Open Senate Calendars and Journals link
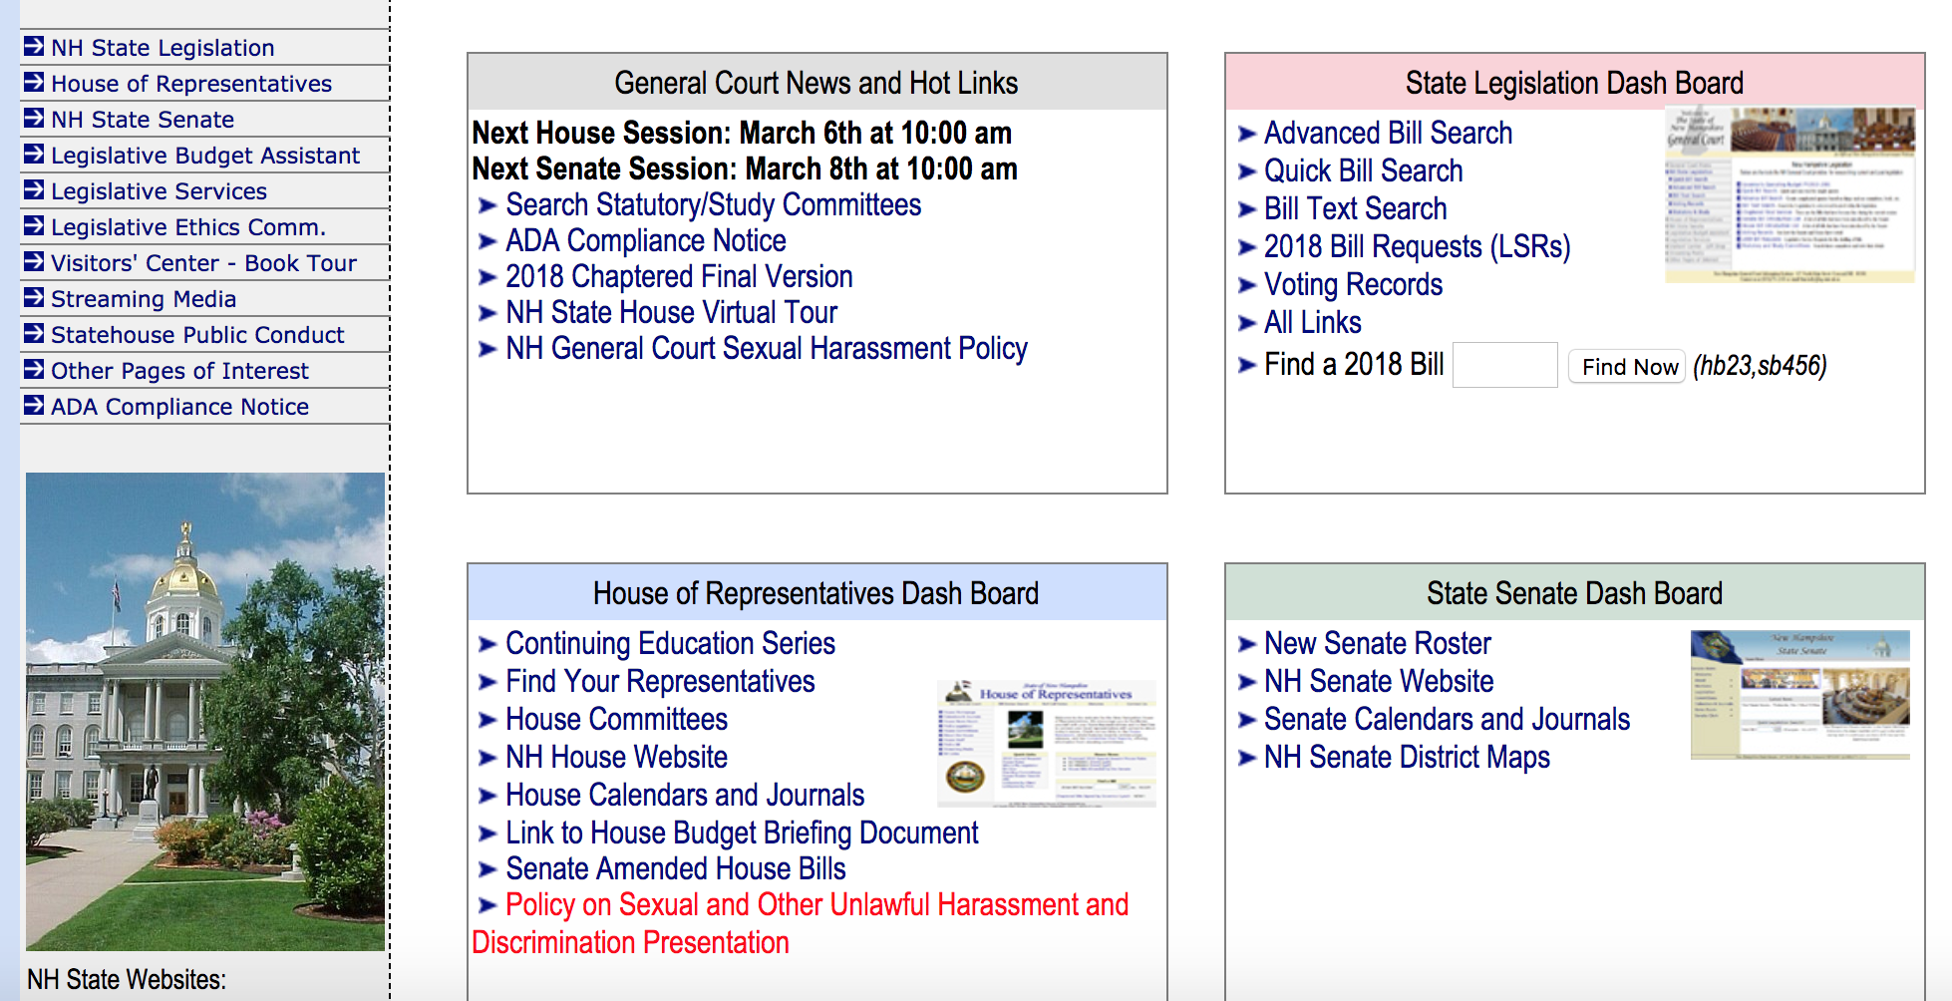 [x=1447, y=720]
